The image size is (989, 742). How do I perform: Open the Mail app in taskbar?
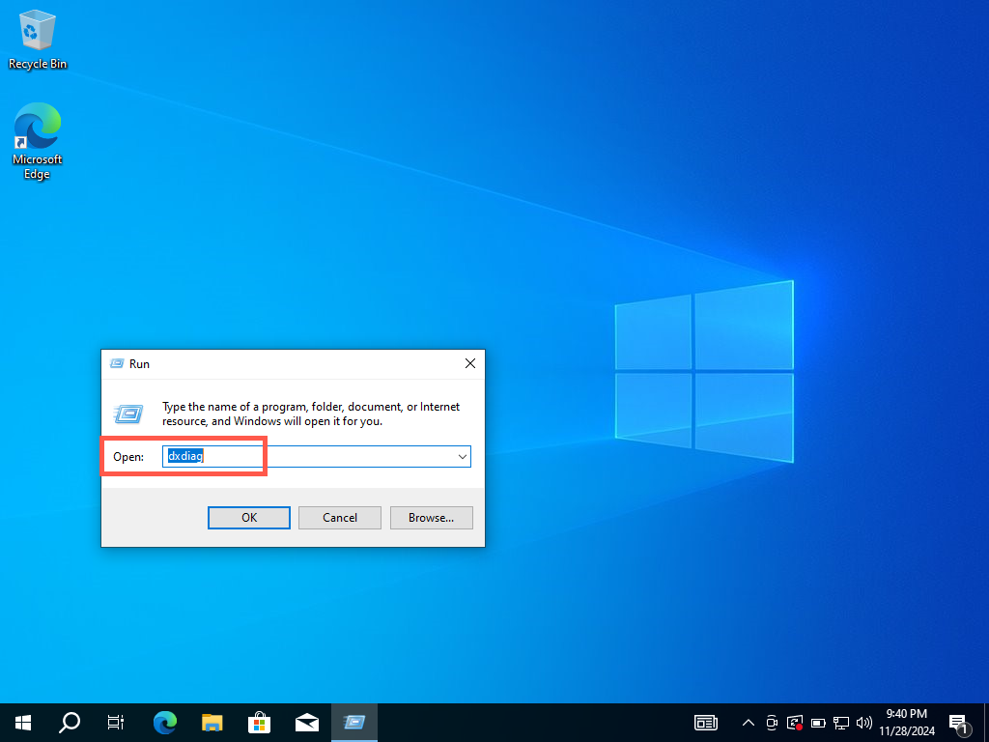point(307,722)
